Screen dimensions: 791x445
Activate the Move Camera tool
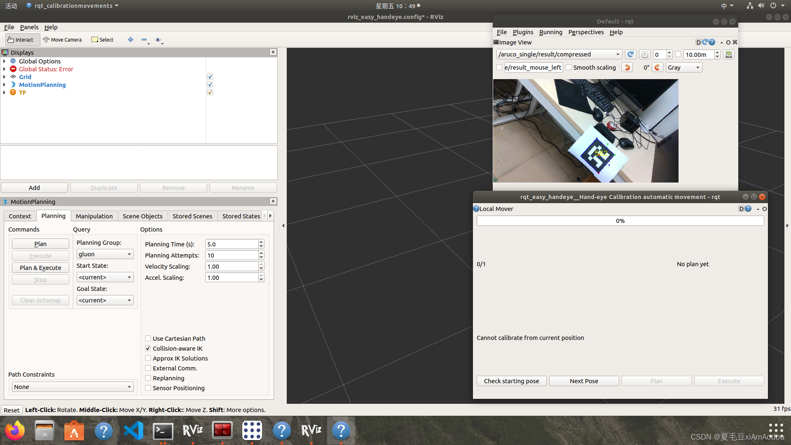tap(63, 40)
